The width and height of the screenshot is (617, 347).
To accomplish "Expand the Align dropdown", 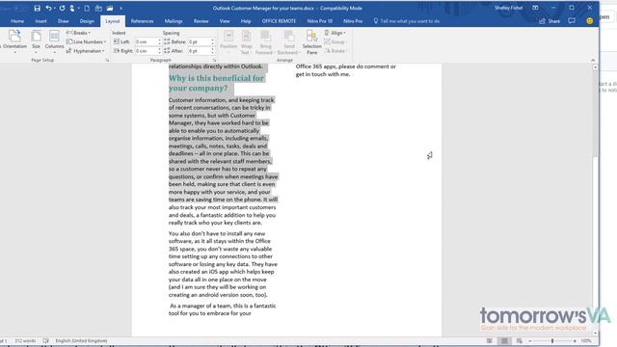I will coord(335,33).
